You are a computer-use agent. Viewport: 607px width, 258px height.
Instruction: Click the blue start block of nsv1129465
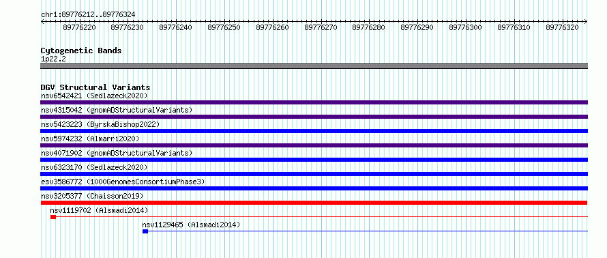pyautogui.click(x=145, y=231)
